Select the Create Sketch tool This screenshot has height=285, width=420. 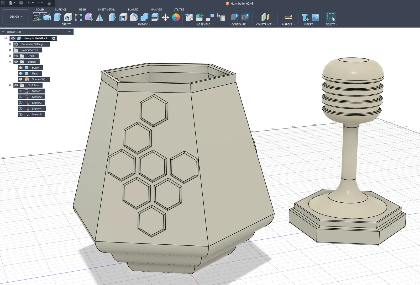pos(36,17)
